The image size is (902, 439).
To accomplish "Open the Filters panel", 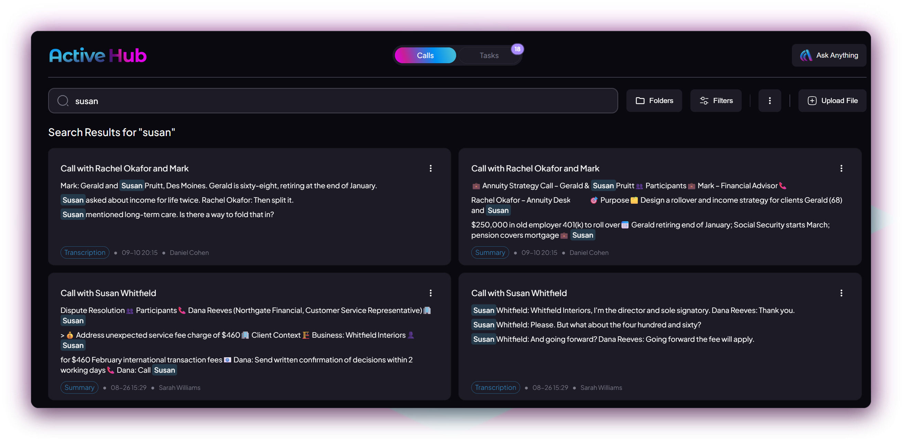I will (716, 101).
